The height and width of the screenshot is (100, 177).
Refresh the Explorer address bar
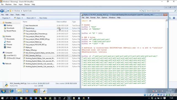143,11
